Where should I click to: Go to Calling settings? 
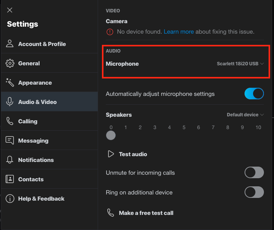[50, 121]
